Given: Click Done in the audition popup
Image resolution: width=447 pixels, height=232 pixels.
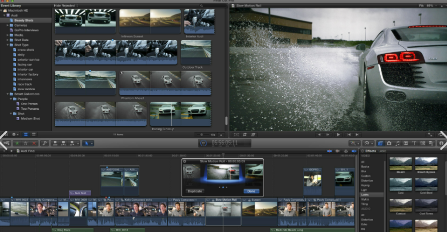Looking at the screenshot, I should pyautogui.click(x=251, y=191).
